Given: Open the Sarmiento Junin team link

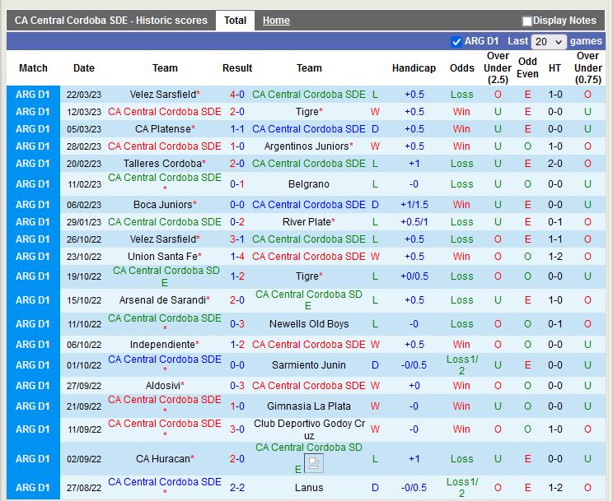Looking at the screenshot, I should point(309,365).
